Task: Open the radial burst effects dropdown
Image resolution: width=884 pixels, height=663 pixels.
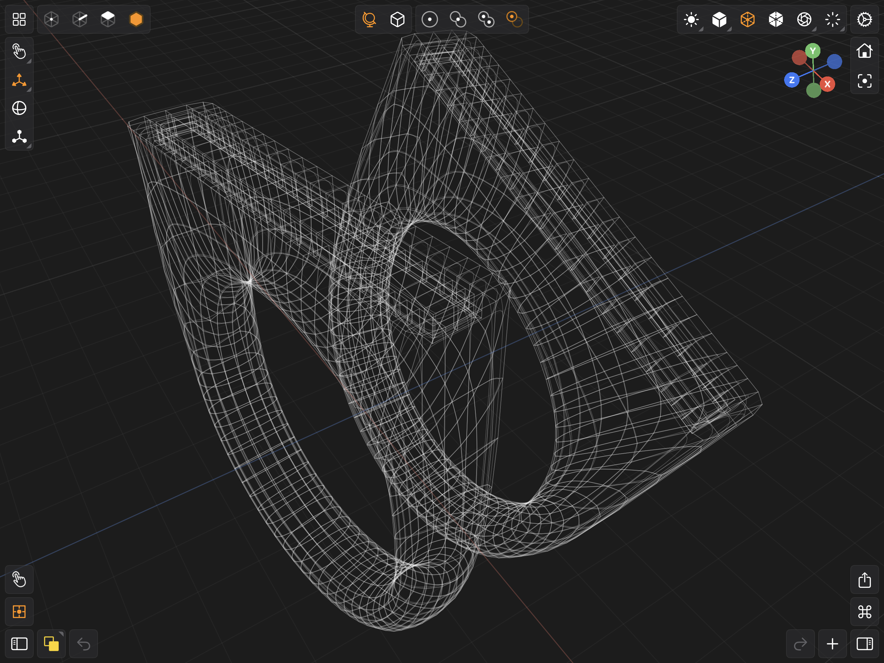Action: pyautogui.click(x=833, y=19)
